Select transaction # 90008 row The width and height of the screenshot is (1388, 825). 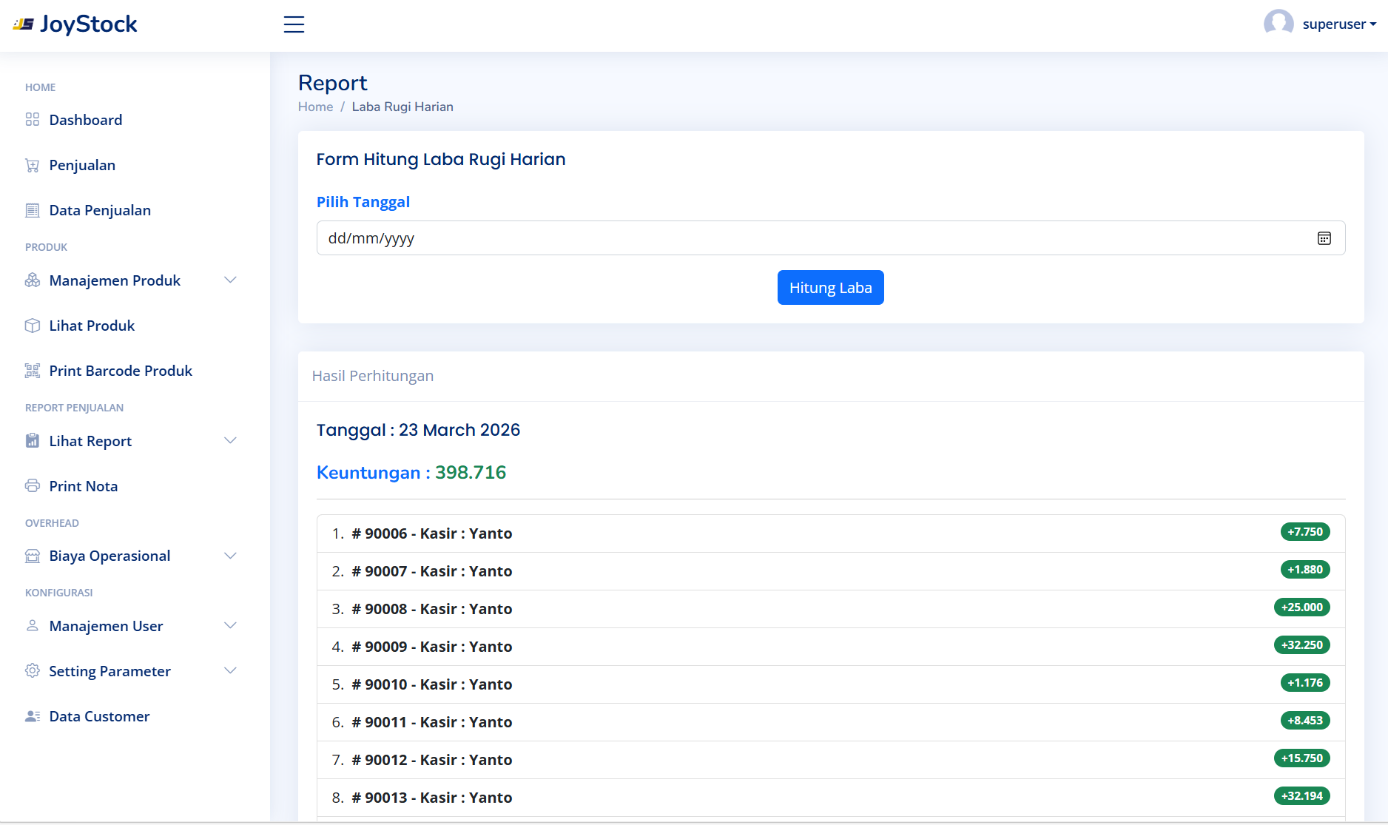coord(831,609)
